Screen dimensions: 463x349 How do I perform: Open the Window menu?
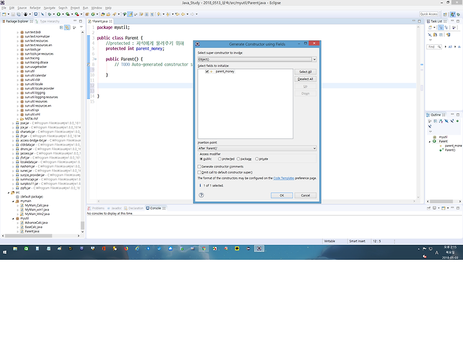pos(96,8)
